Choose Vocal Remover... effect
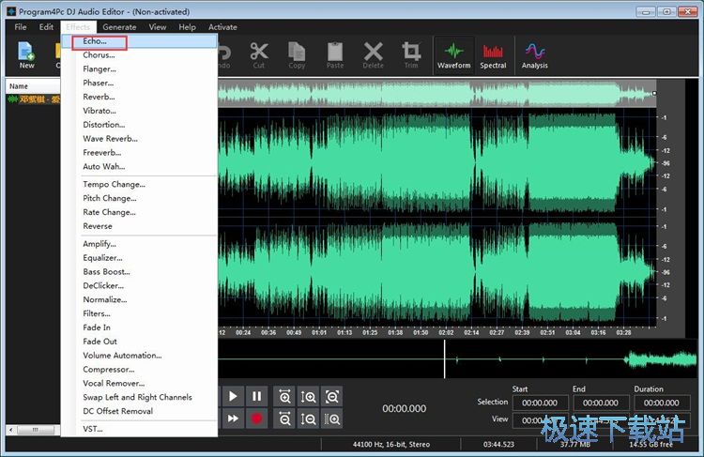 pos(114,383)
